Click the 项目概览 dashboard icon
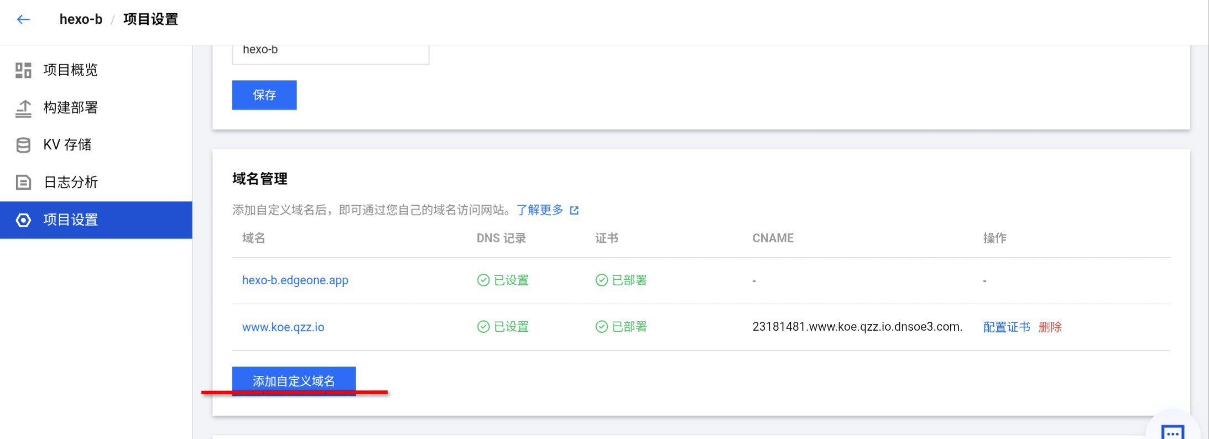This screenshot has height=439, width=1209. click(23, 70)
